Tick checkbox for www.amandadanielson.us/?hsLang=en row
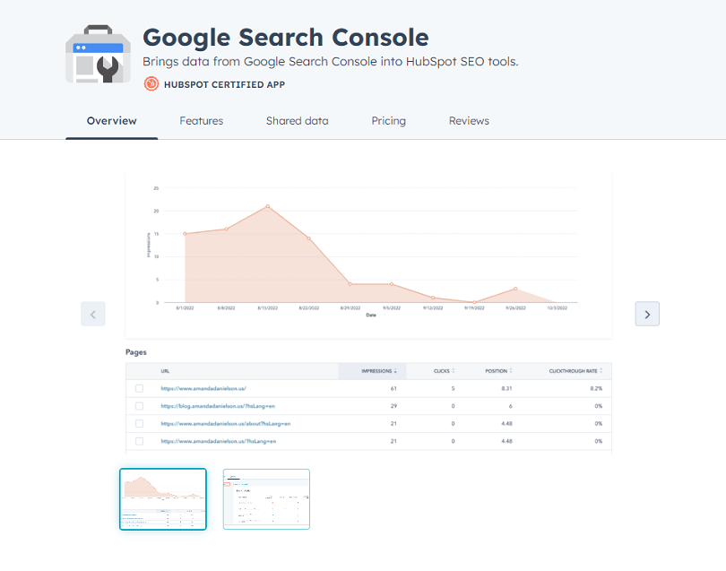The height and width of the screenshot is (571, 726). pos(139,441)
